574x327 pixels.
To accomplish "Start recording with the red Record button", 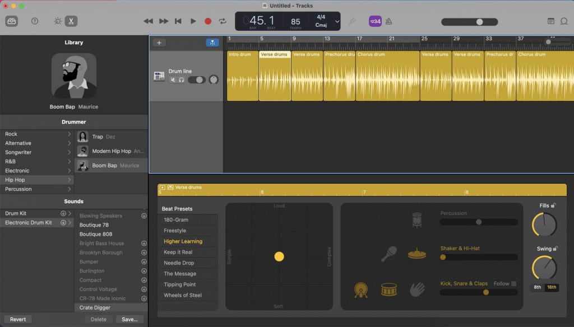I will point(208,21).
